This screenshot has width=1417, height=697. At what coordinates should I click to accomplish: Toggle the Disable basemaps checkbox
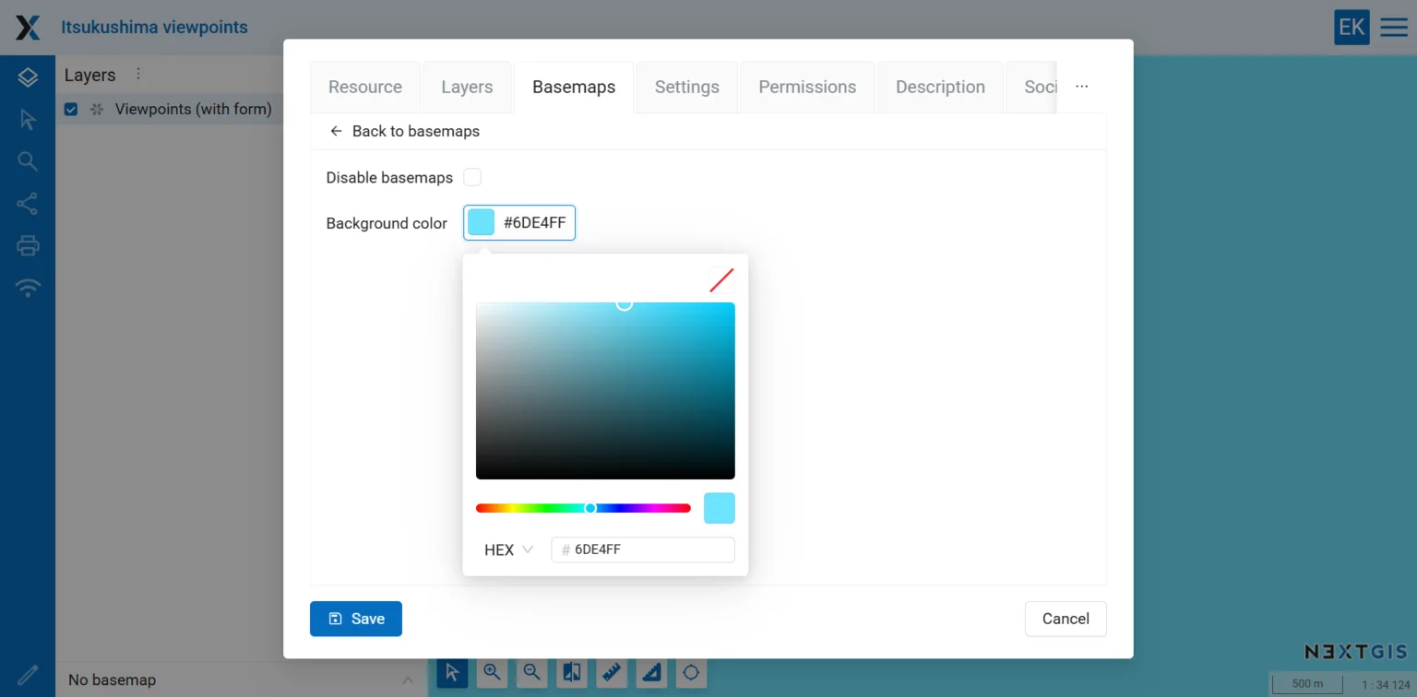(x=472, y=177)
